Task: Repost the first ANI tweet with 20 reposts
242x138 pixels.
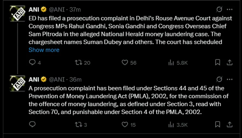Action: [78, 62]
